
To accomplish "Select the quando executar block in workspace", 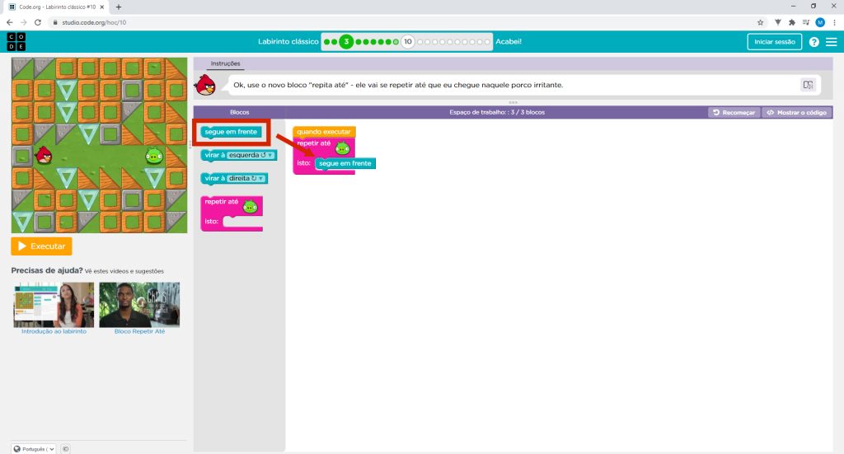I will pos(324,132).
